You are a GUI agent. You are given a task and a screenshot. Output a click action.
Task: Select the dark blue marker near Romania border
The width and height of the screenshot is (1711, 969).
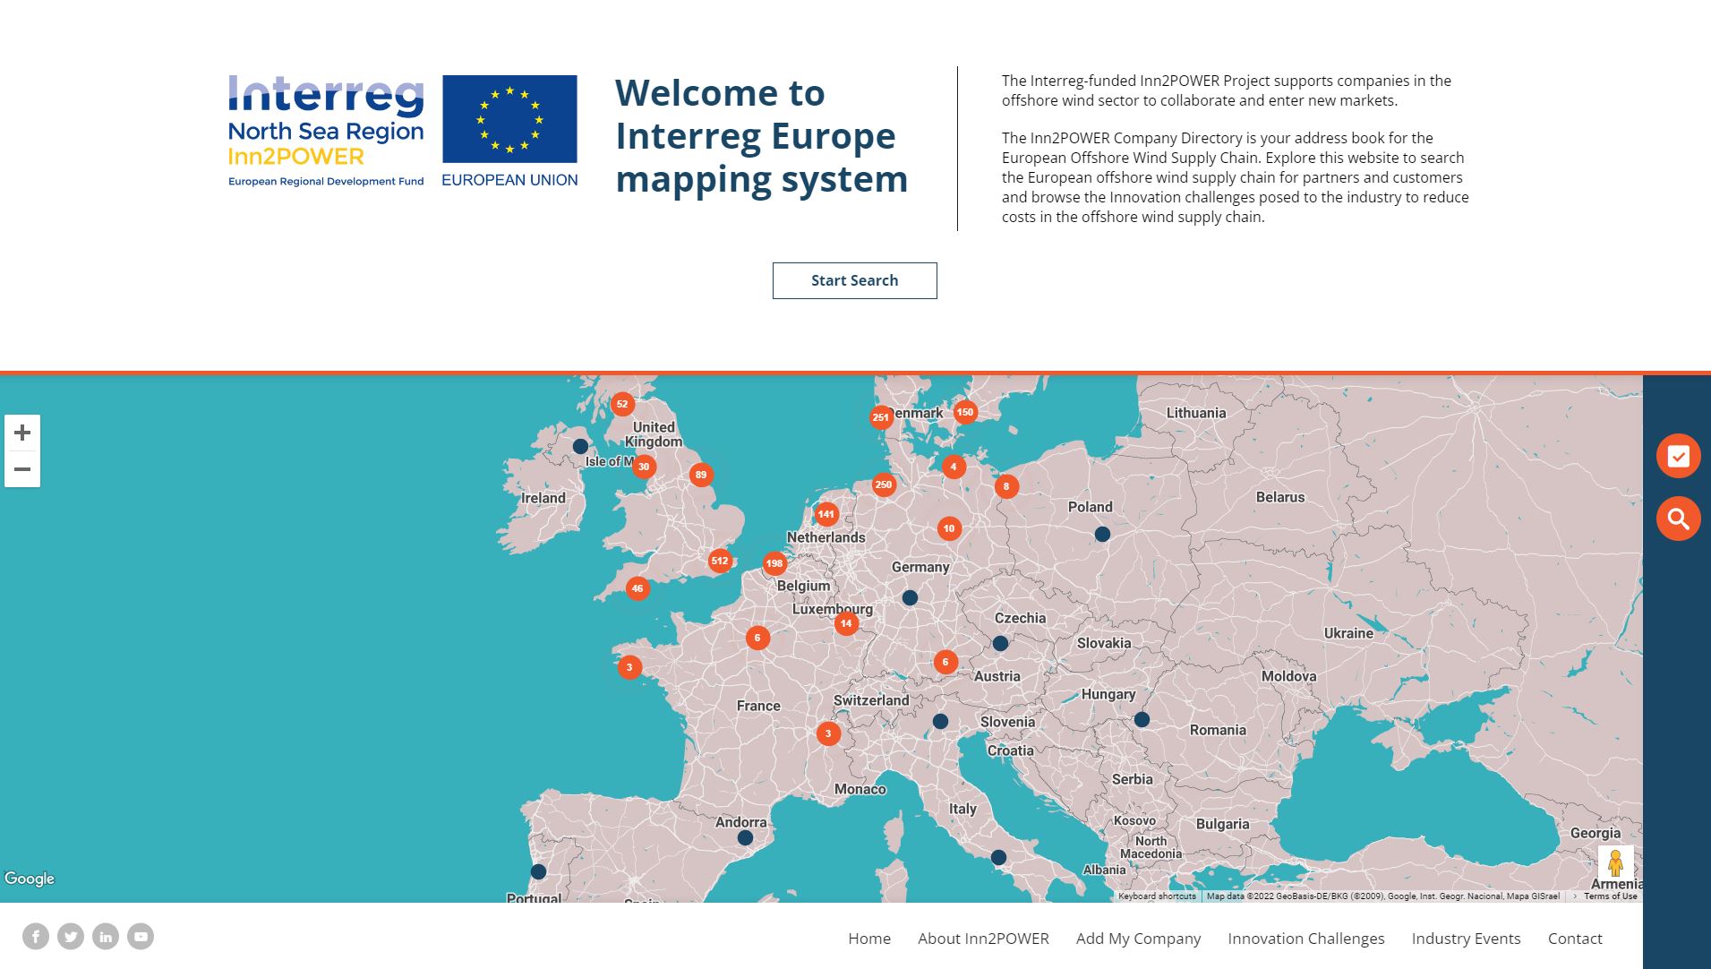point(1142,719)
